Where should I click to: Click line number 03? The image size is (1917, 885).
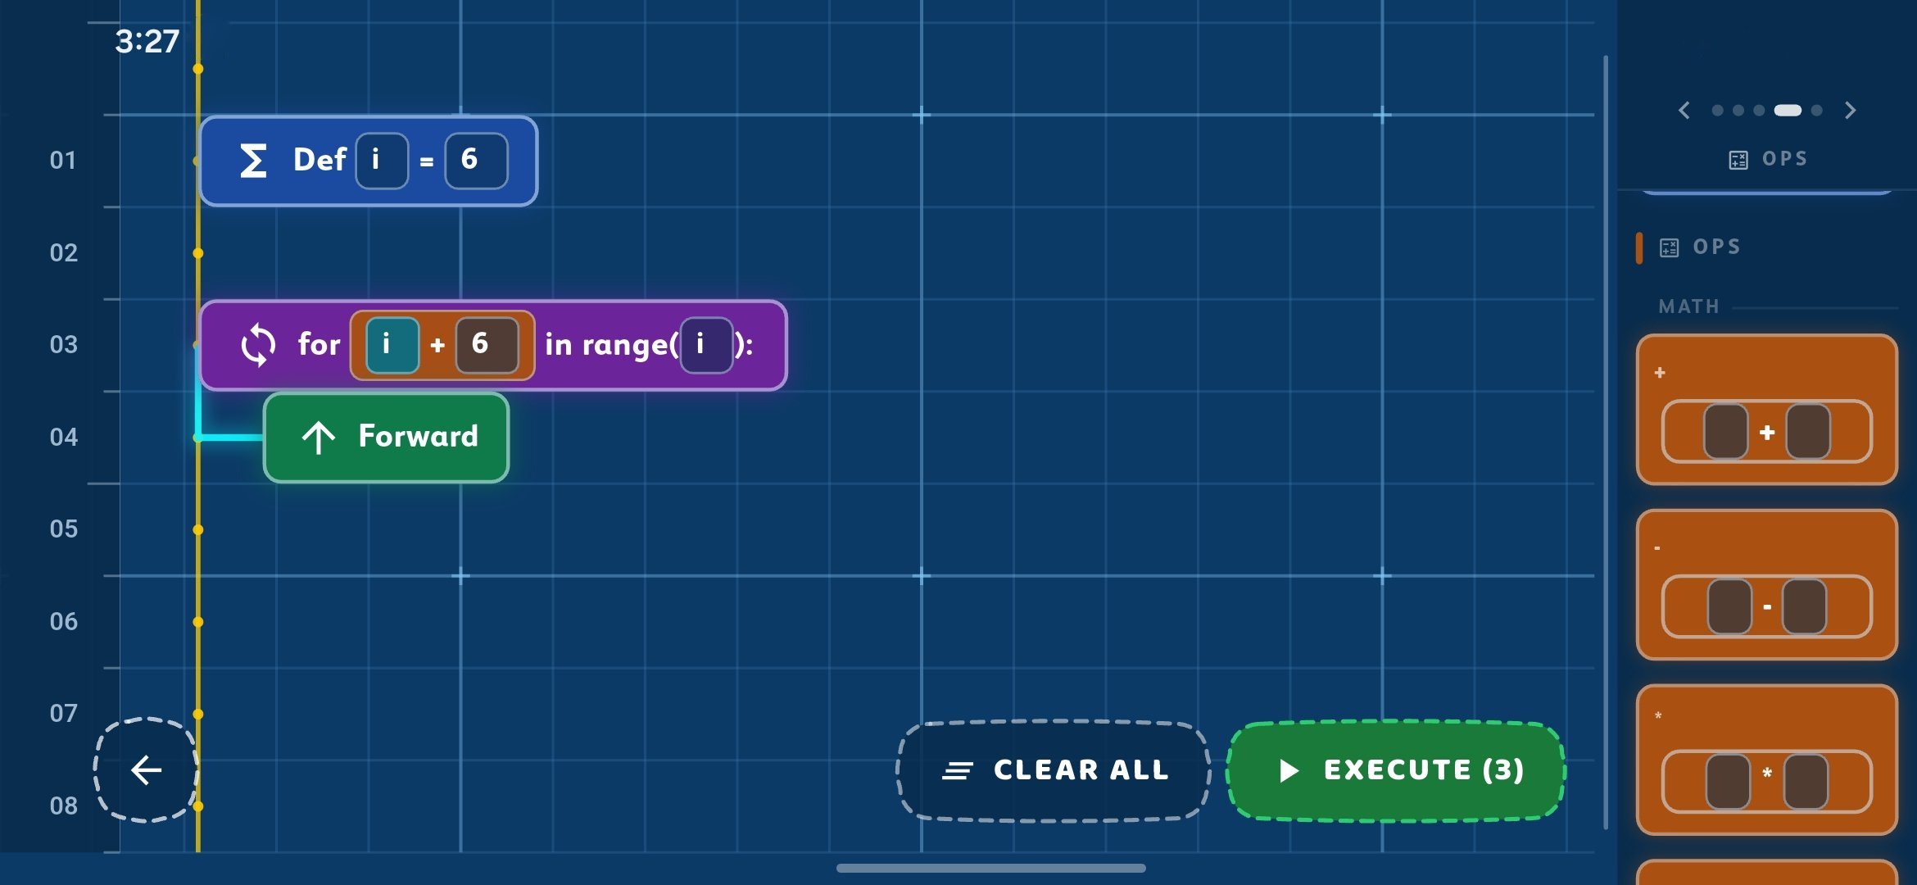pos(64,345)
